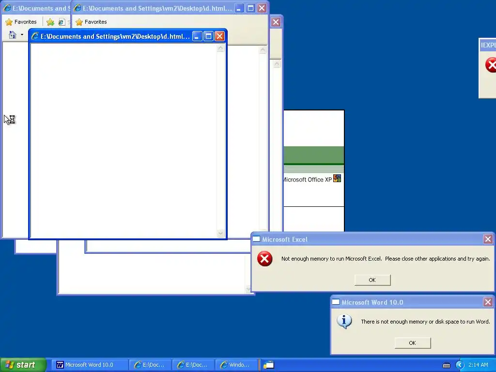Click the red error icon in the Excel dialog

point(265,259)
